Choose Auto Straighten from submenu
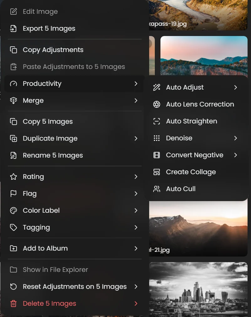 pyautogui.click(x=196, y=121)
